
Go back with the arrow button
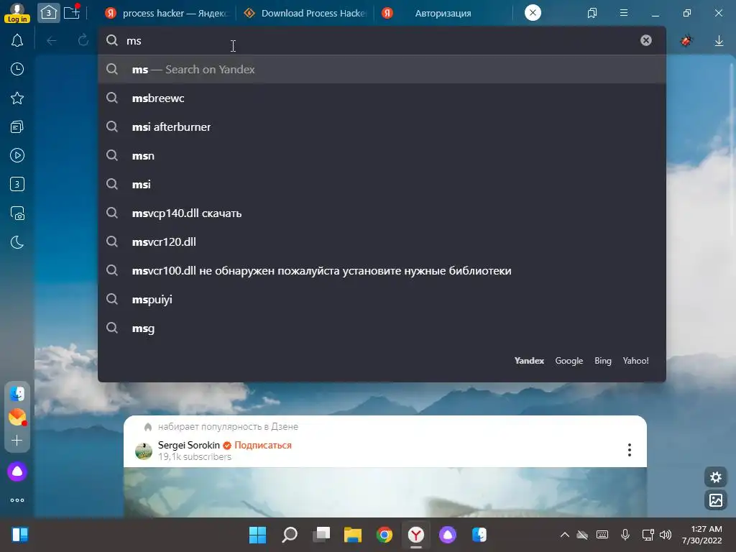[52, 41]
